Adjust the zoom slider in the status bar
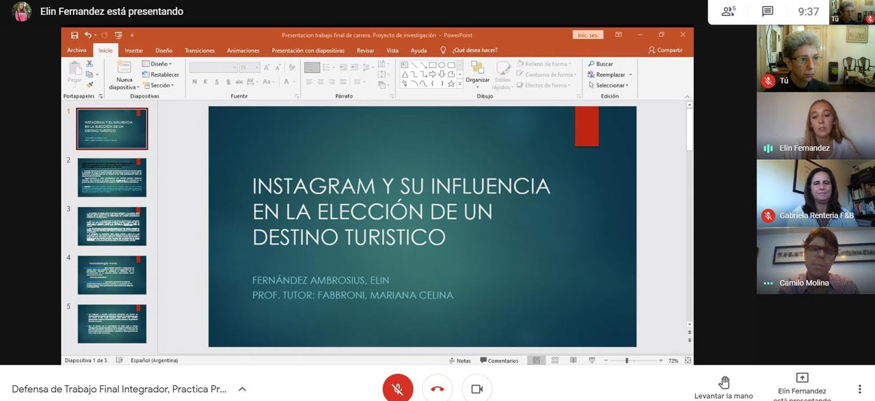Image resolution: width=875 pixels, height=401 pixels. coord(627,361)
